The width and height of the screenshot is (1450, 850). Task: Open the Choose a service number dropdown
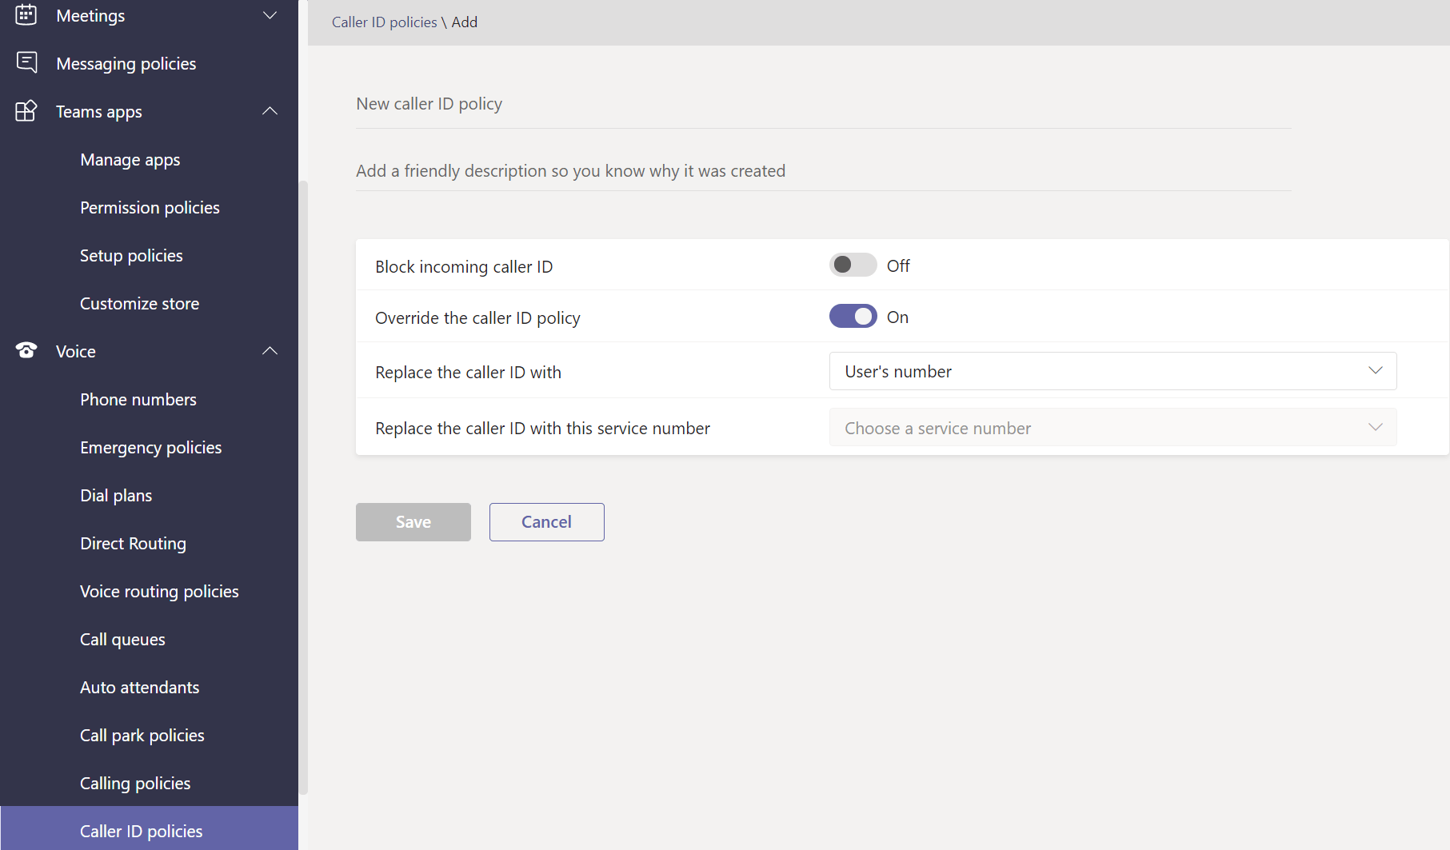click(1112, 428)
